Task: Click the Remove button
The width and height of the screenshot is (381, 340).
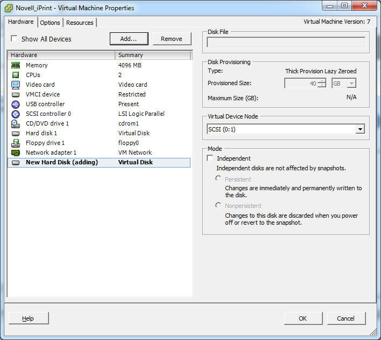Action: pyautogui.click(x=172, y=39)
